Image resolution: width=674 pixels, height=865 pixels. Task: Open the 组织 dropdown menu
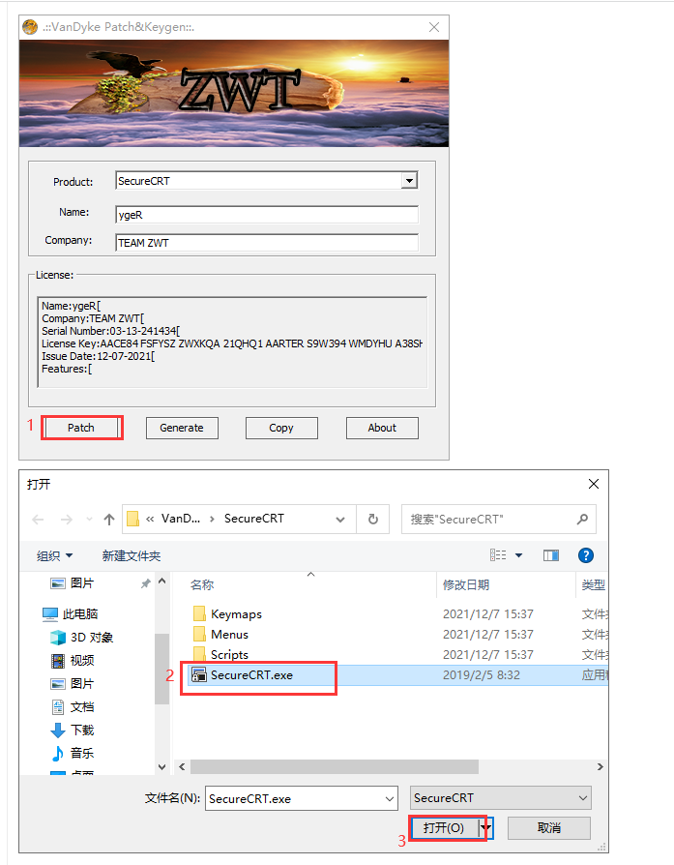click(x=54, y=555)
